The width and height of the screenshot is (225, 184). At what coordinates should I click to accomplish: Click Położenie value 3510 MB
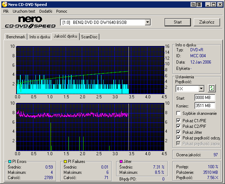(210, 172)
